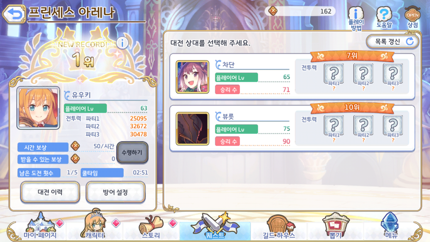Open the 도움말 help icon
This screenshot has height=242, width=430.
click(x=384, y=17)
